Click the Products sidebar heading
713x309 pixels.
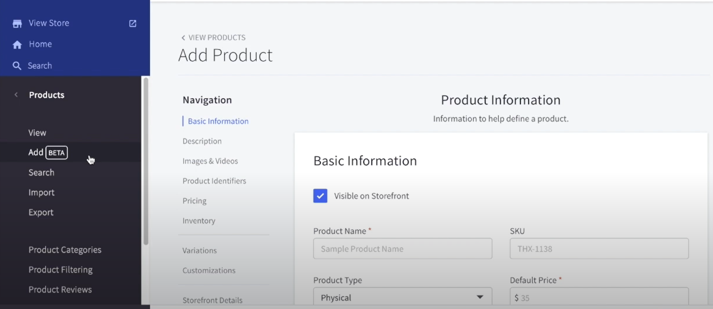(x=46, y=95)
